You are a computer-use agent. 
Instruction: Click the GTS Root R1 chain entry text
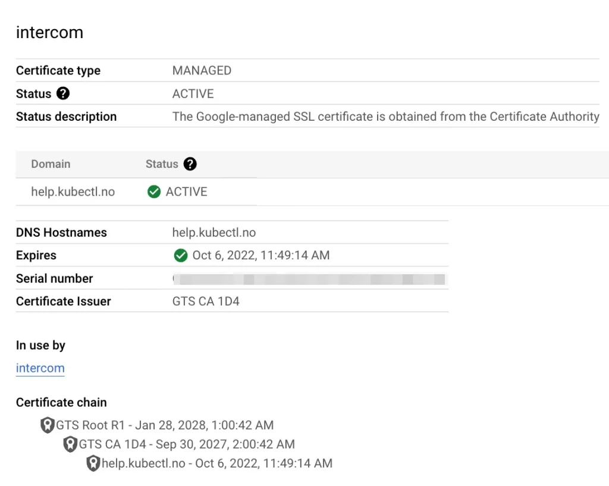(x=165, y=425)
